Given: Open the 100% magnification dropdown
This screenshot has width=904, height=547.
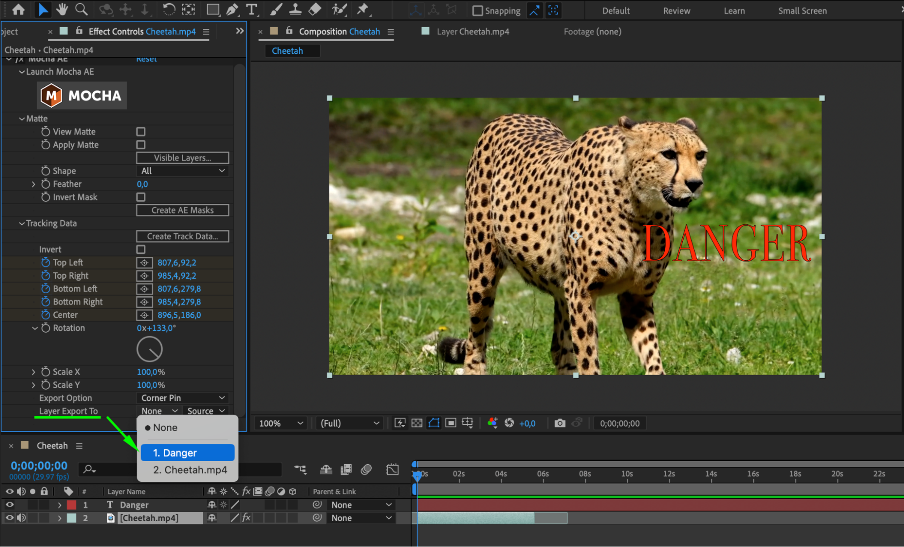Looking at the screenshot, I should pos(280,423).
